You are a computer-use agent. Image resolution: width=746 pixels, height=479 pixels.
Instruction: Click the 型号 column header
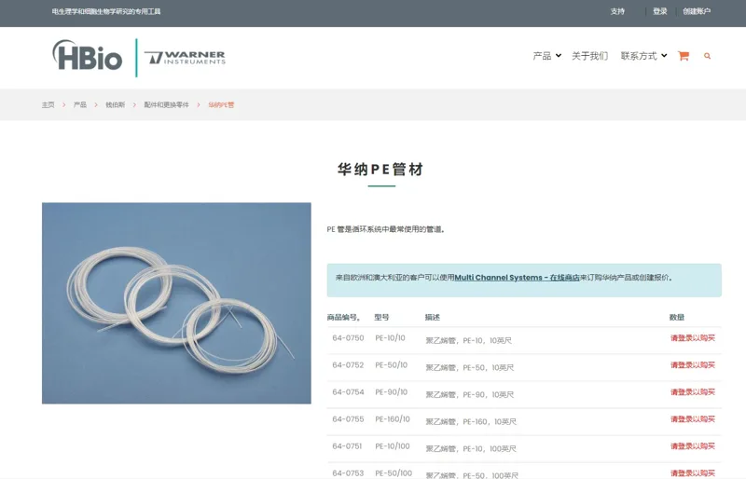tap(381, 317)
